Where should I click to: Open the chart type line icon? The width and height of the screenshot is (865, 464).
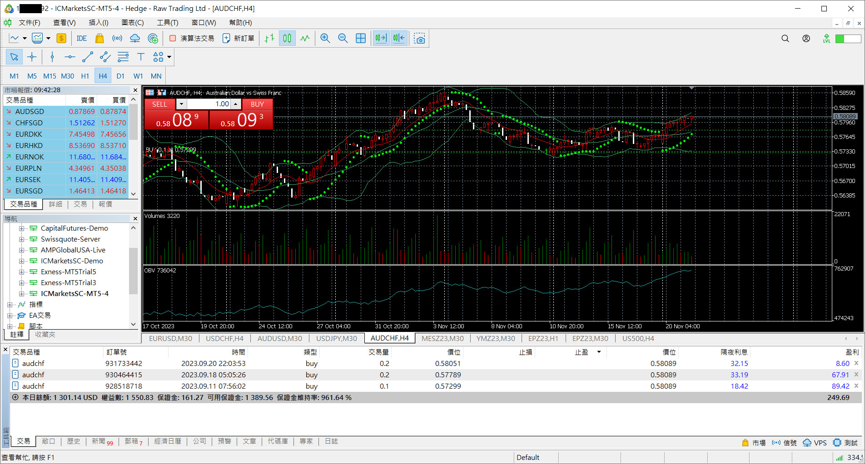pos(14,39)
